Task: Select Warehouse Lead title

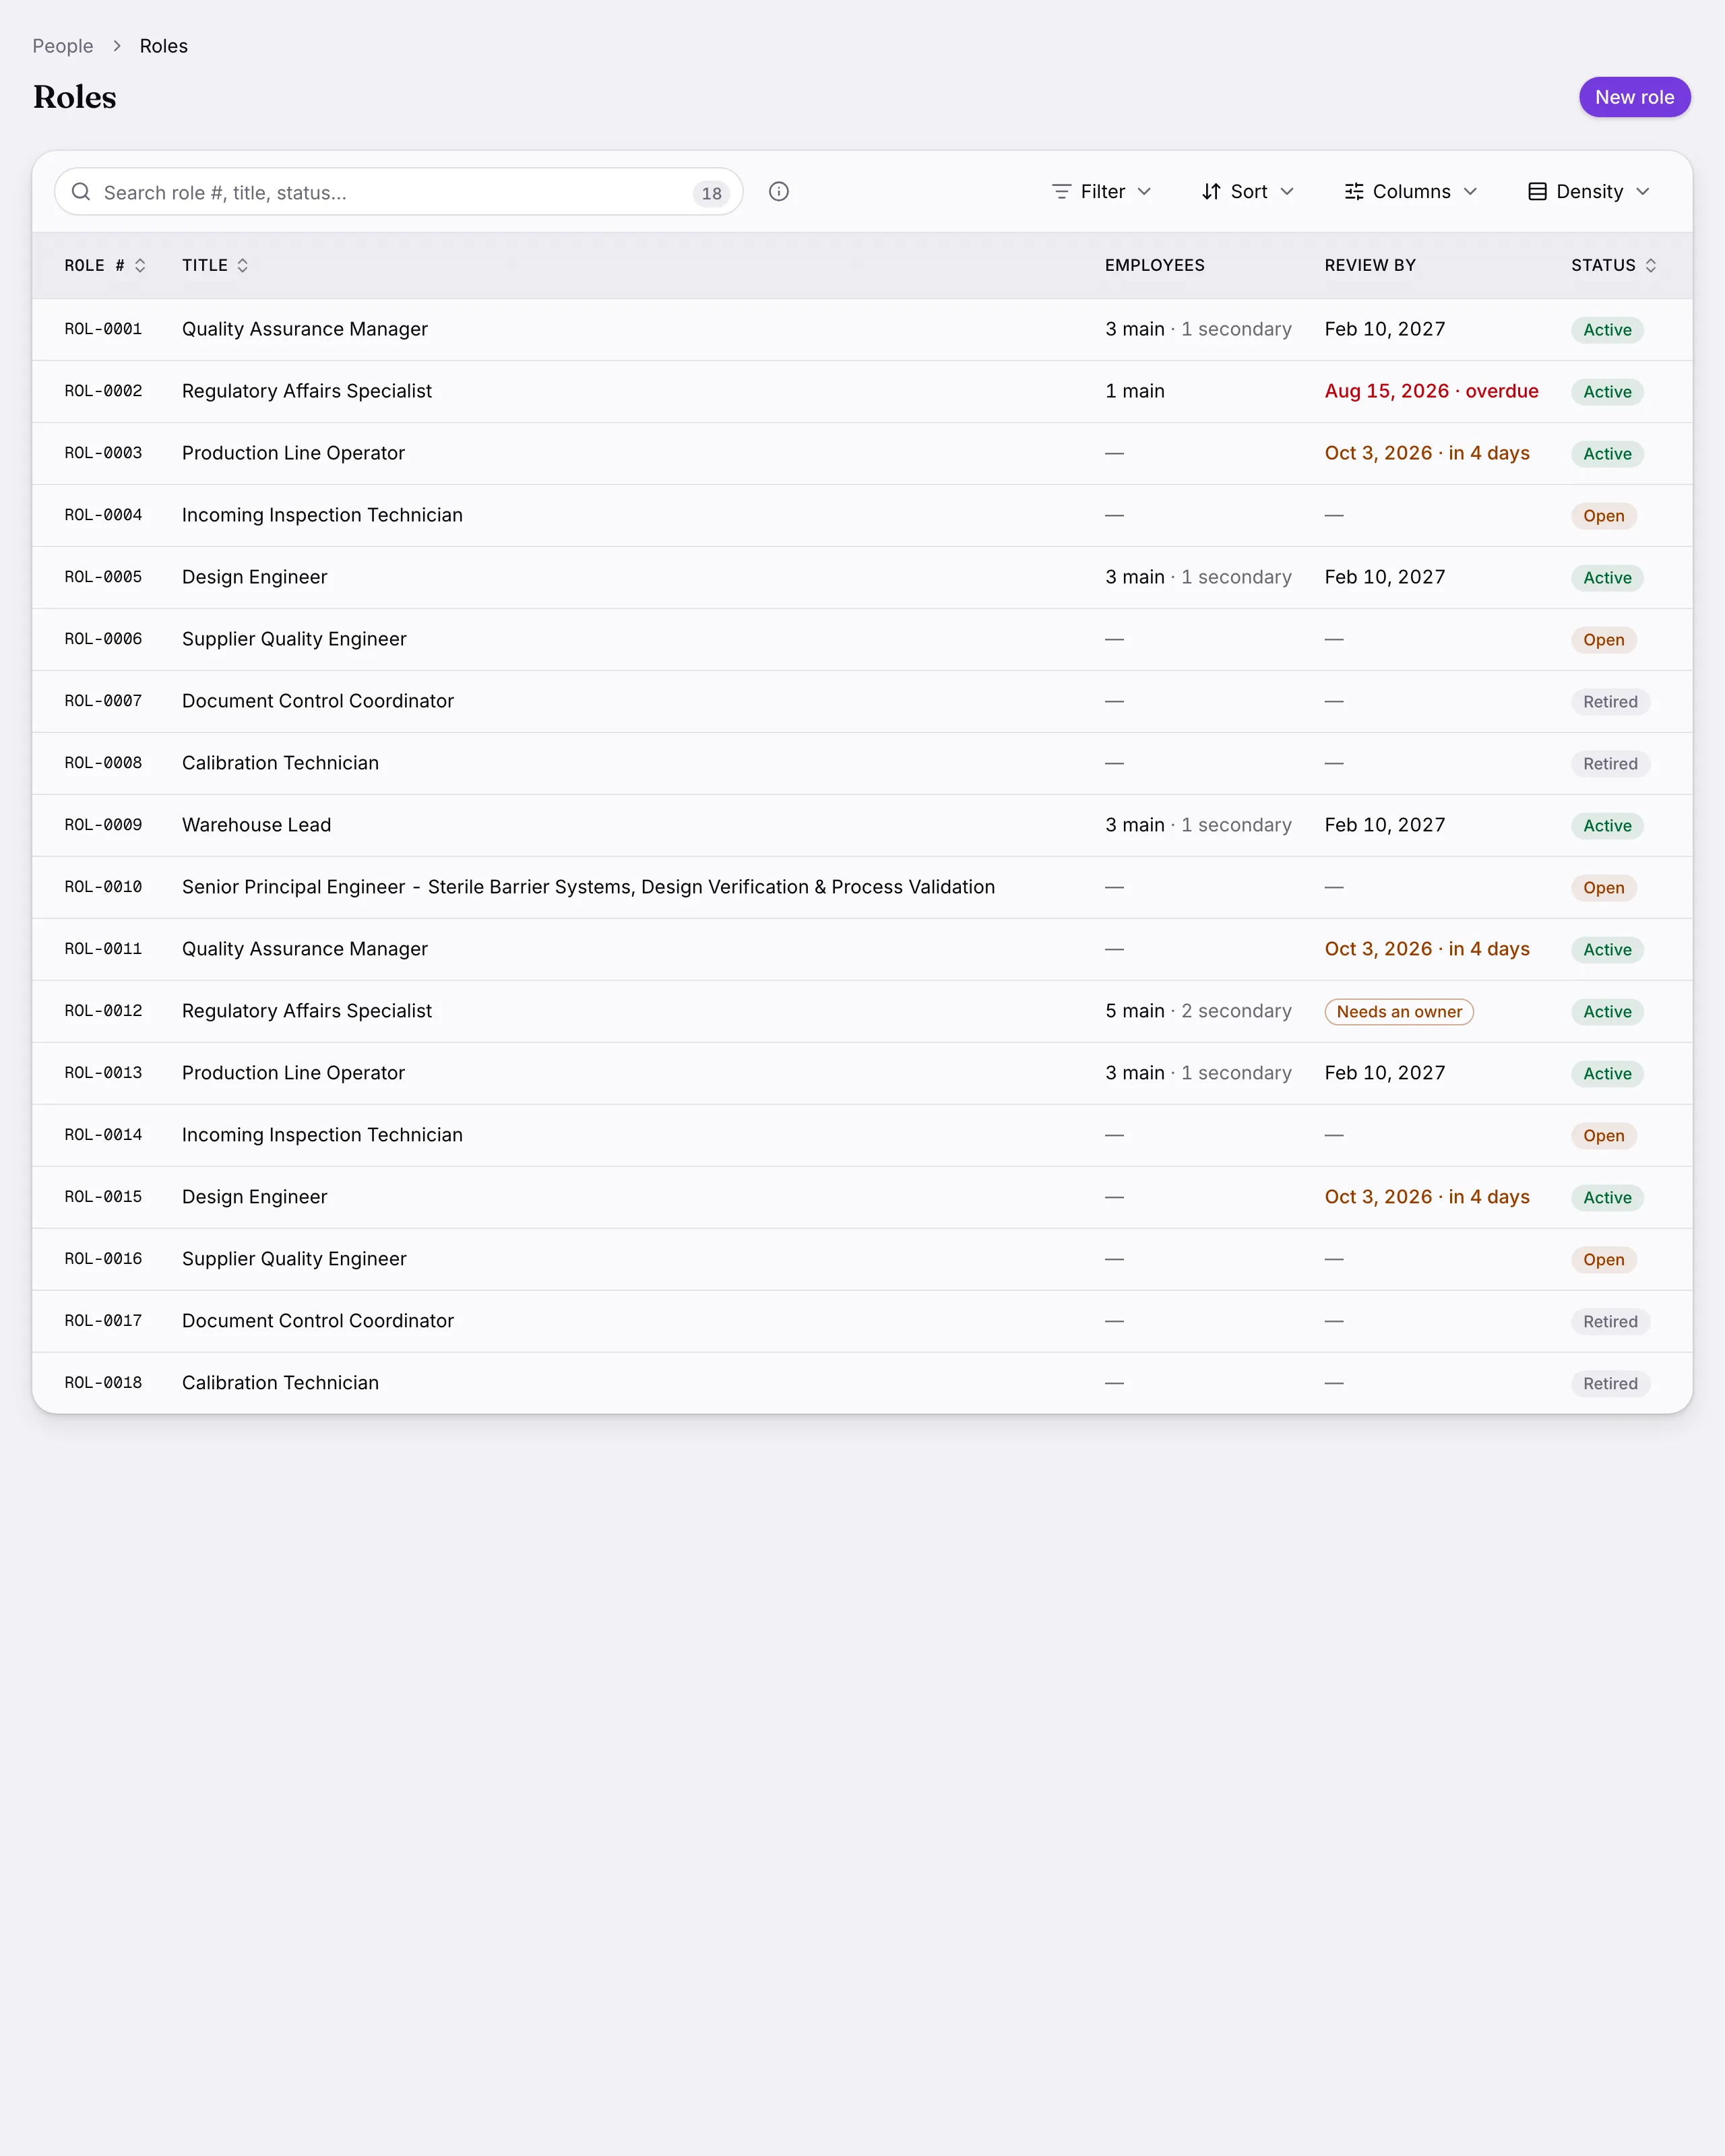Action: click(x=256, y=825)
